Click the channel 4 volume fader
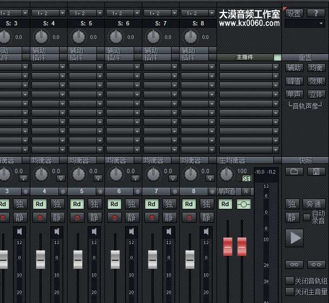This screenshot has height=303, width=329. 41,260
